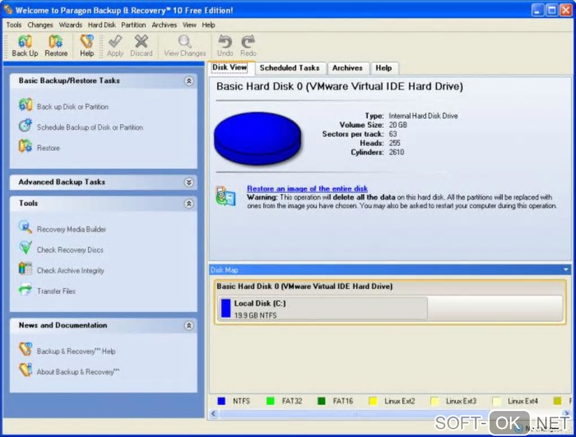Image resolution: width=576 pixels, height=437 pixels.
Task: Open the Wizards menu
Action: click(71, 25)
